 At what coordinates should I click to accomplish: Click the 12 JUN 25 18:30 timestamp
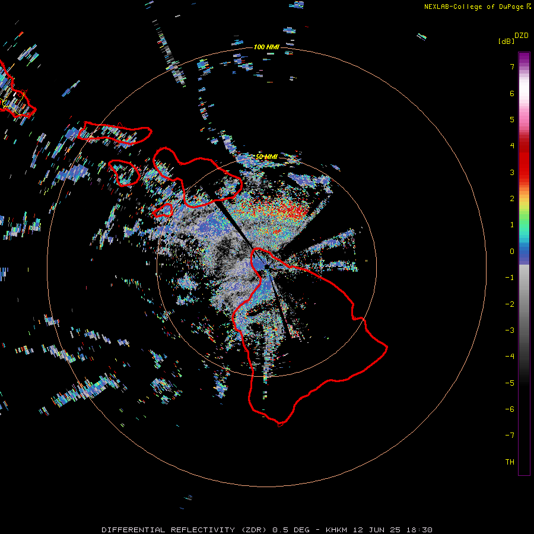click(x=393, y=530)
